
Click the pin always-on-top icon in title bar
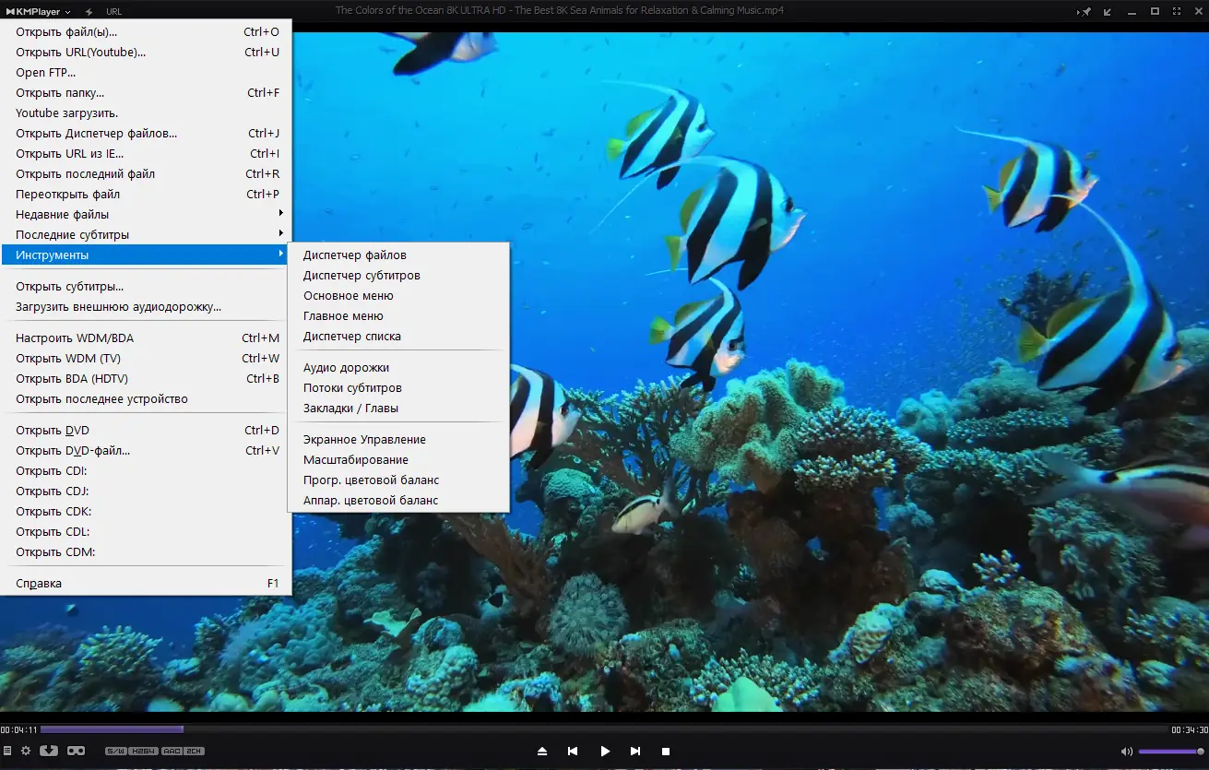pos(1085,11)
